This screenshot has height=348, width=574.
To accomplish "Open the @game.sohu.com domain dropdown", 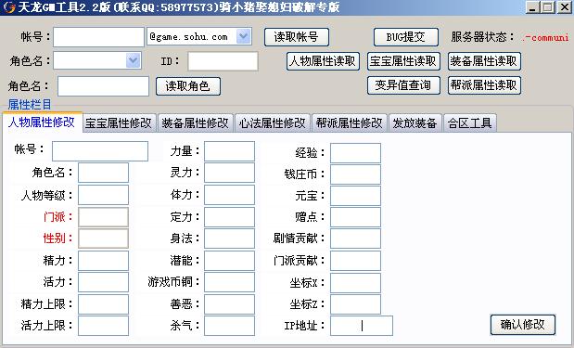I will pos(244,36).
